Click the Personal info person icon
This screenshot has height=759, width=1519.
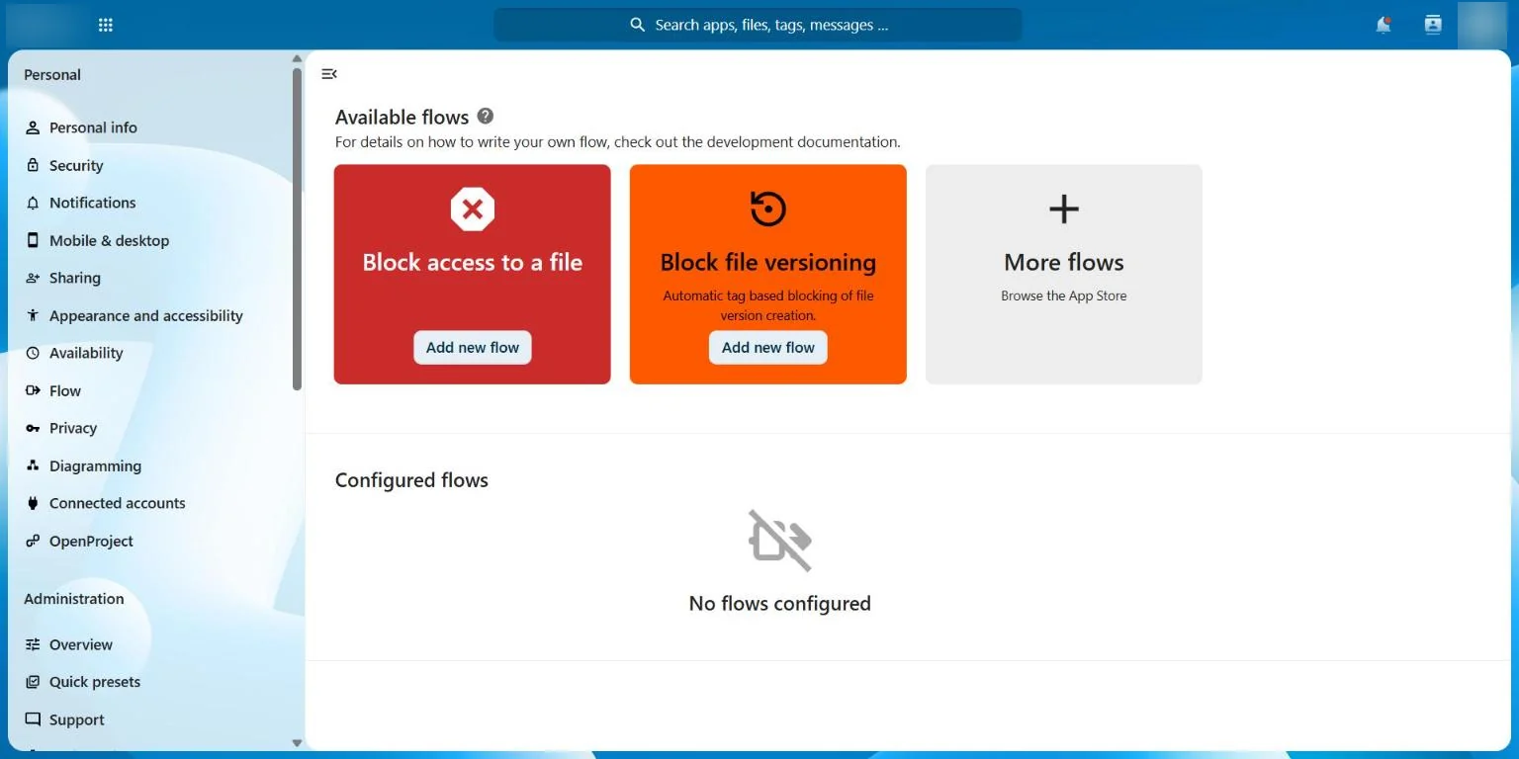pyautogui.click(x=33, y=127)
